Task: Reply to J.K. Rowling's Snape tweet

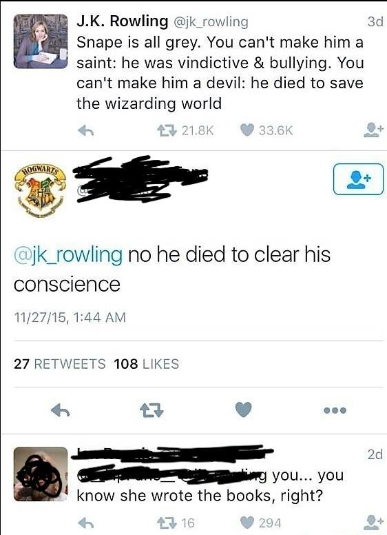Action: pos(86,130)
